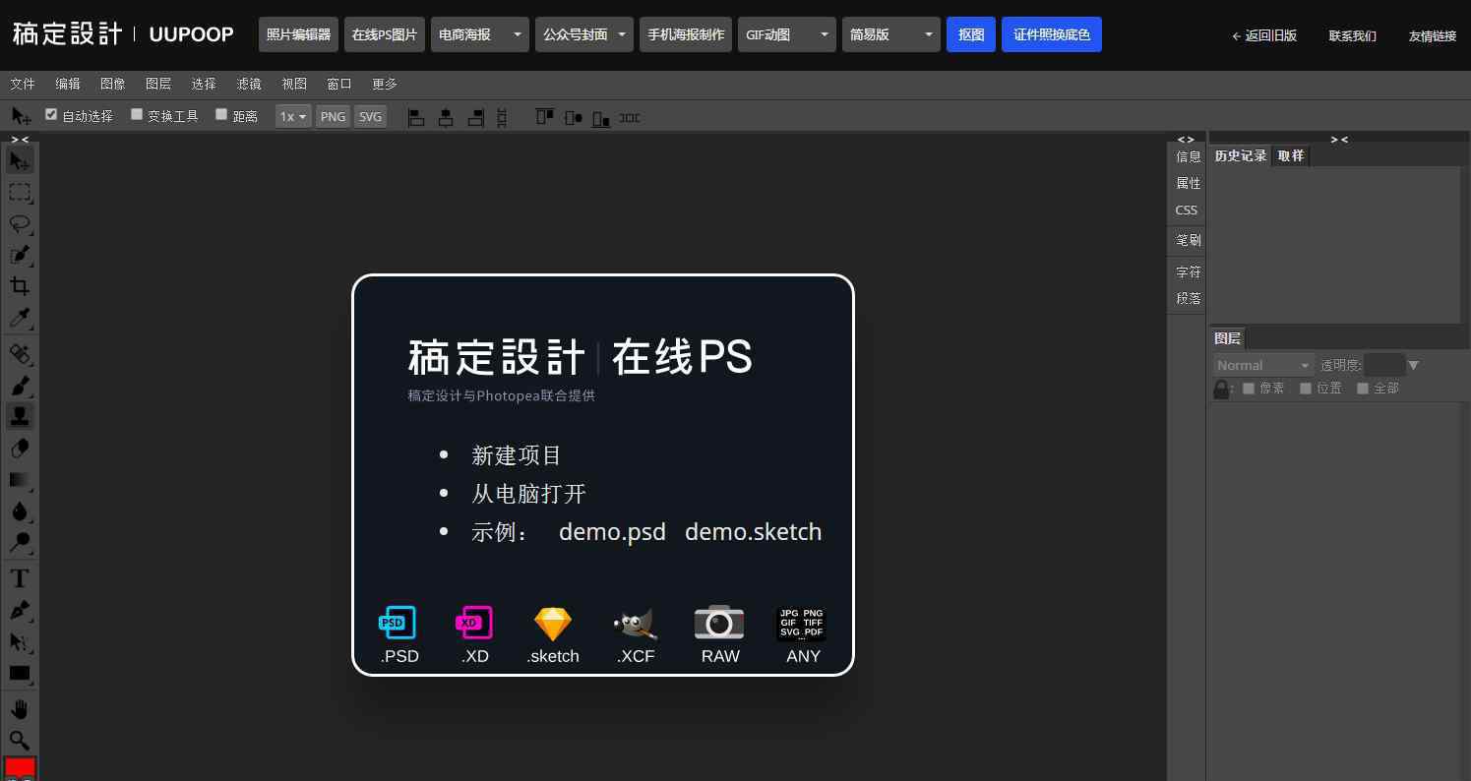Select the Dodge tool

pyautogui.click(x=20, y=542)
